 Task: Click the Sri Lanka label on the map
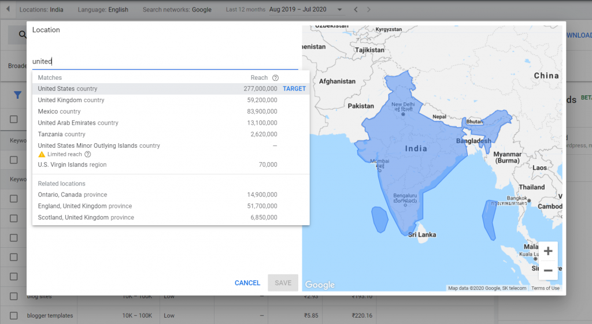[422, 234]
